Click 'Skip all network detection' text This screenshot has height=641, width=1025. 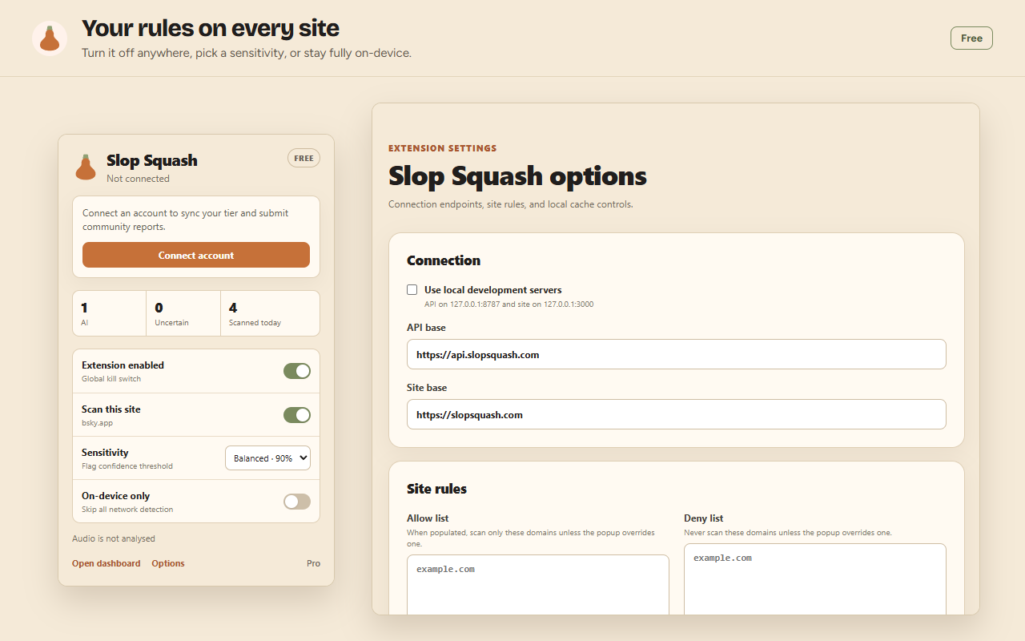(x=127, y=510)
